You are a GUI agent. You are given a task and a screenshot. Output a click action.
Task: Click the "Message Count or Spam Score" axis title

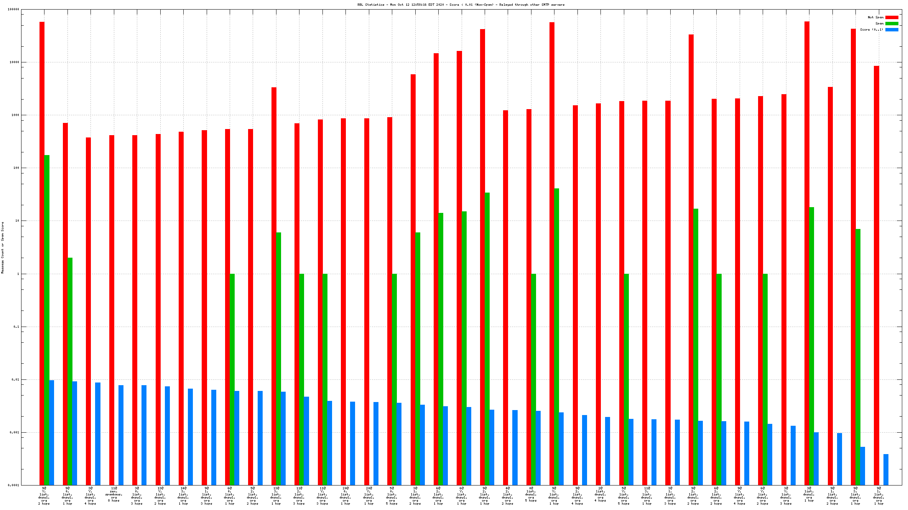coord(3,248)
